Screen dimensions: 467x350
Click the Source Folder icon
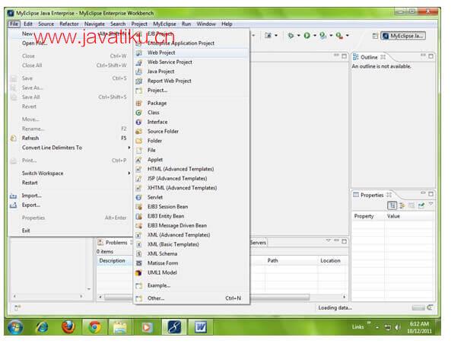point(138,132)
